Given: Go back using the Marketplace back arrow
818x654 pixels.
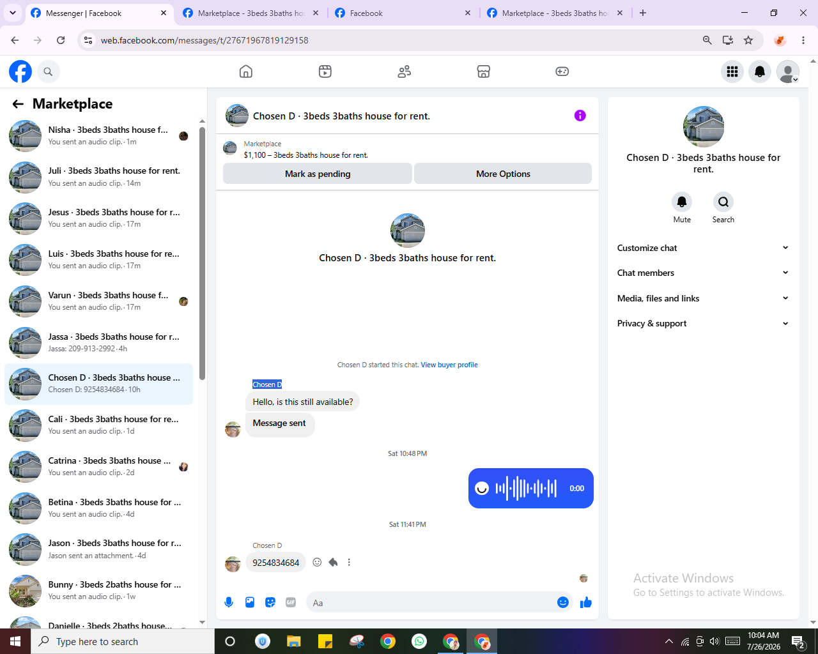Looking at the screenshot, I should [18, 104].
